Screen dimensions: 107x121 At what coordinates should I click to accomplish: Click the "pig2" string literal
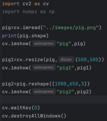point(65,92)
